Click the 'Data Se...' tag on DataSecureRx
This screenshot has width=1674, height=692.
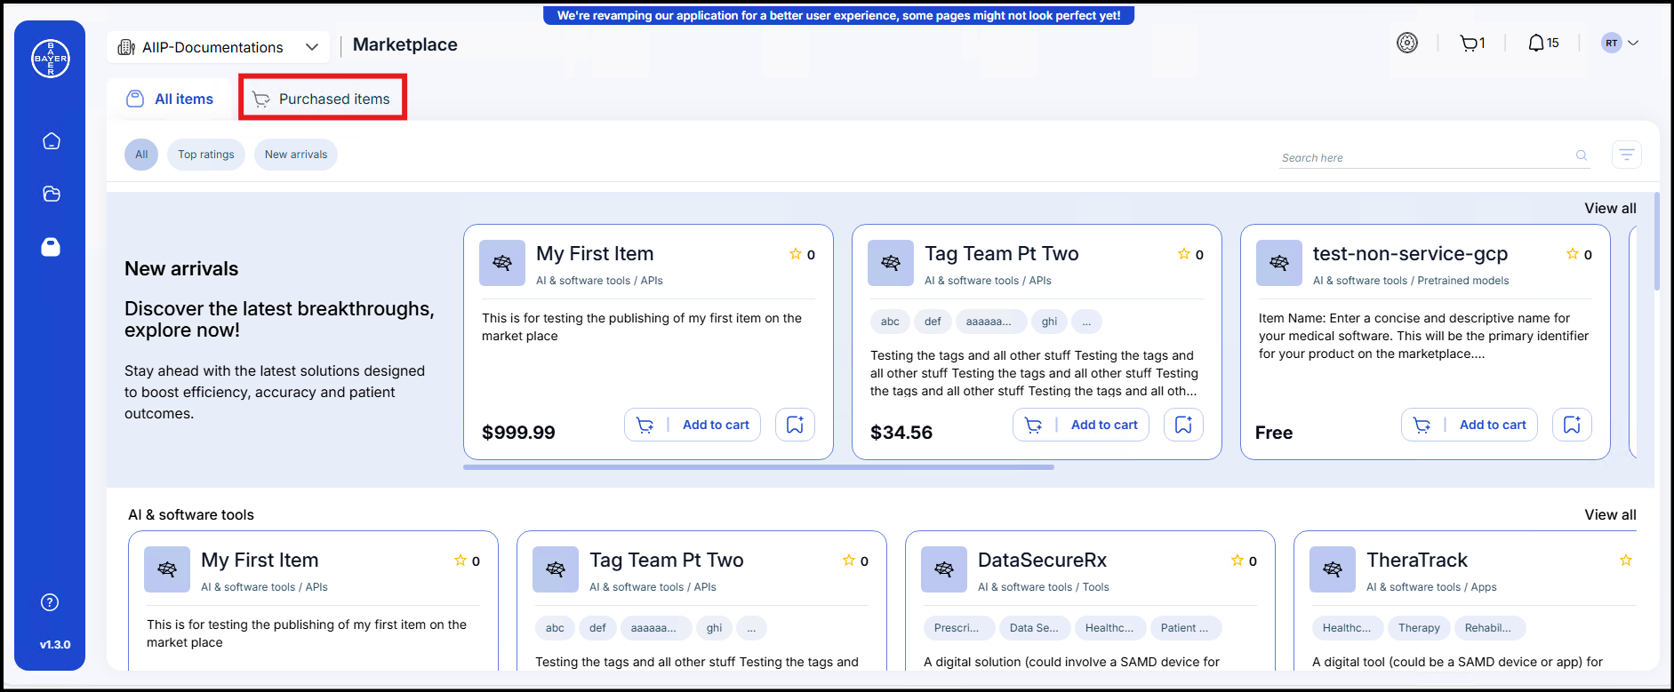(1034, 628)
